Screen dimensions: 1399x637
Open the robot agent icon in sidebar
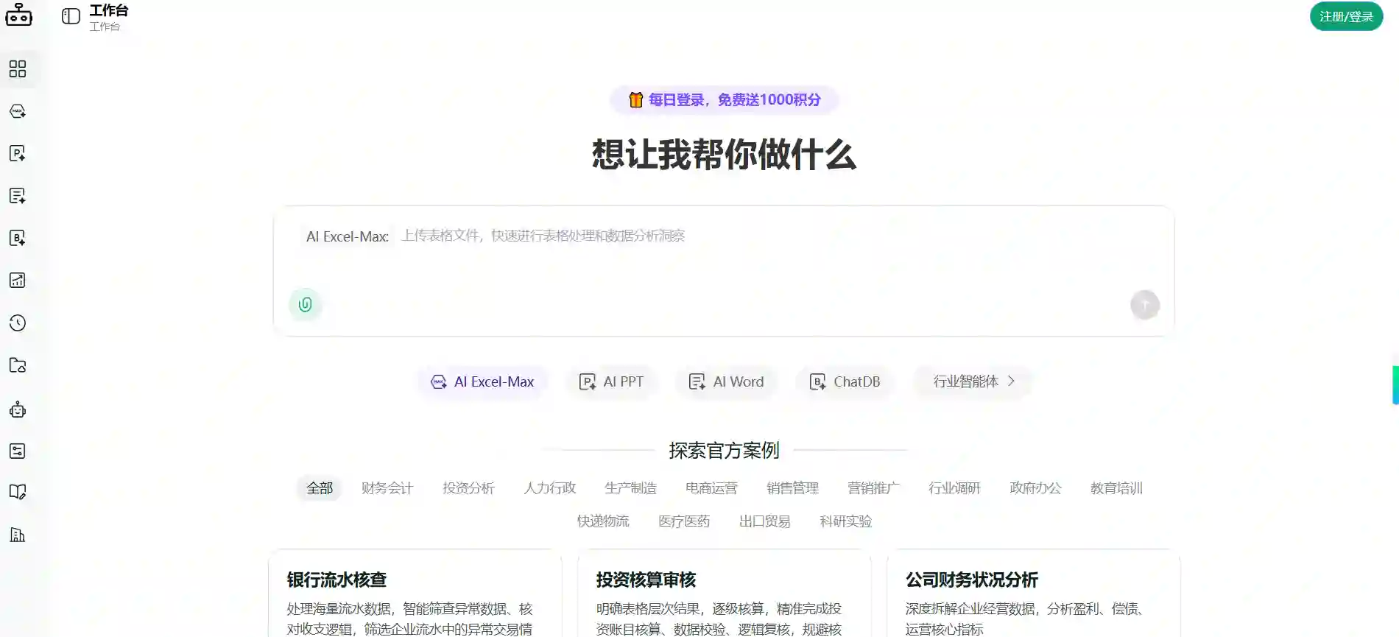coord(18,409)
